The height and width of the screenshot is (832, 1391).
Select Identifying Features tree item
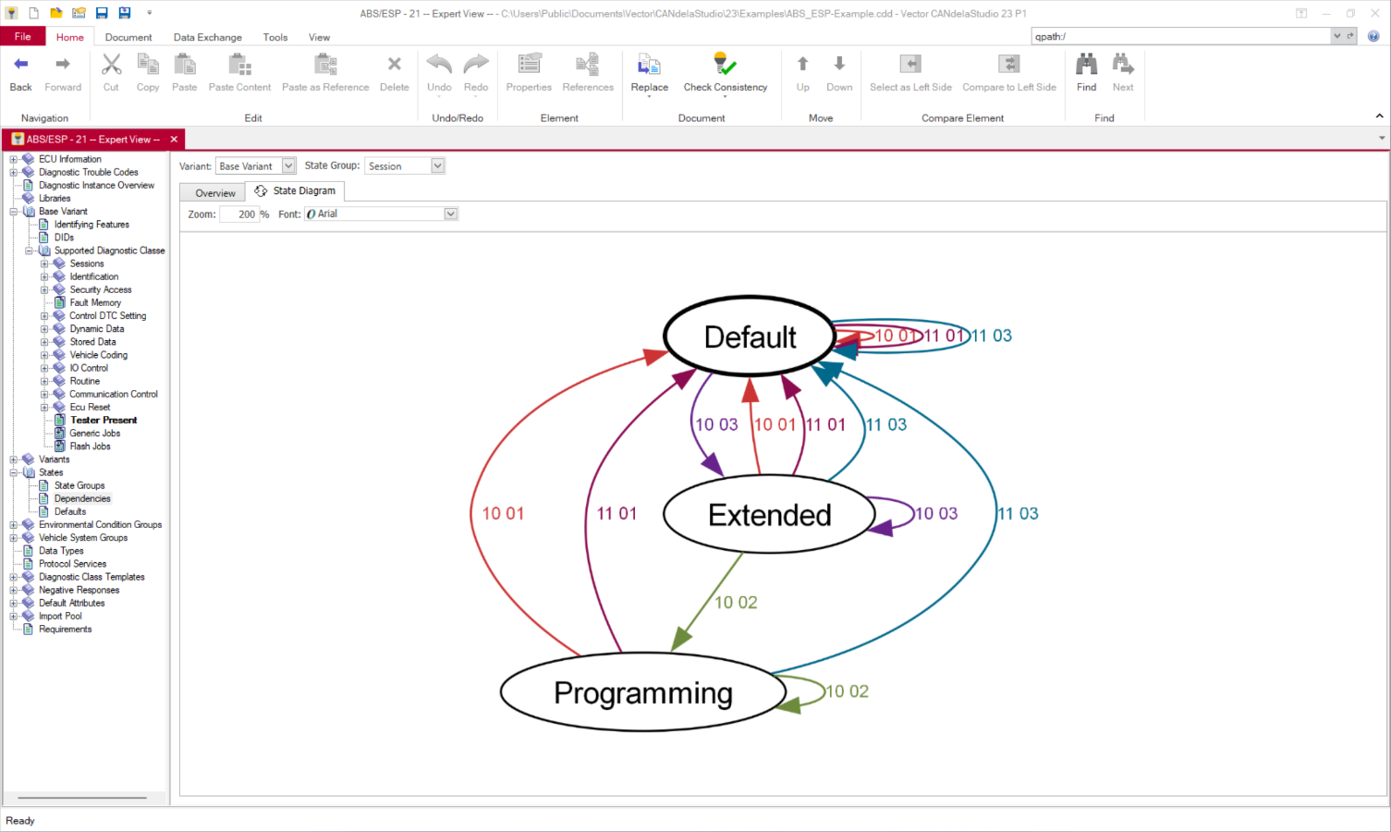[x=92, y=225]
